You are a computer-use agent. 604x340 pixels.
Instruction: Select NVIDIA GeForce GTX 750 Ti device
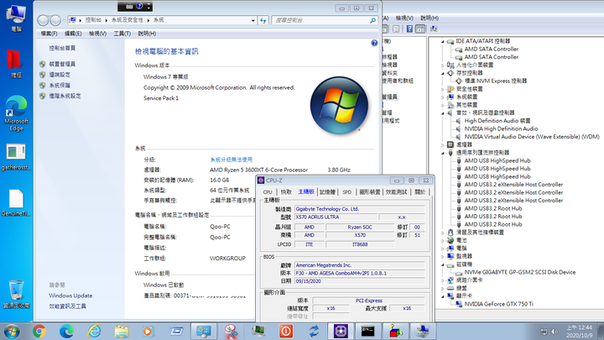[x=498, y=304]
